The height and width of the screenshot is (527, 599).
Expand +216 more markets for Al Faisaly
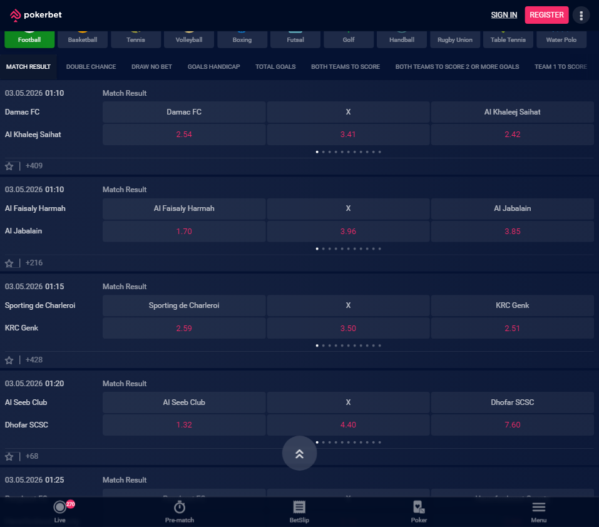(34, 263)
